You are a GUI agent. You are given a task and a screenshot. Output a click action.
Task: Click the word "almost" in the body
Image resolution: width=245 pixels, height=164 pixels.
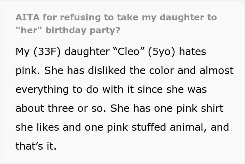click(217, 70)
